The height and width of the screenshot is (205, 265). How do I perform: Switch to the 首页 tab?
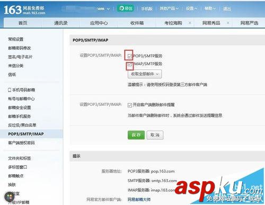(x=23, y=23)
